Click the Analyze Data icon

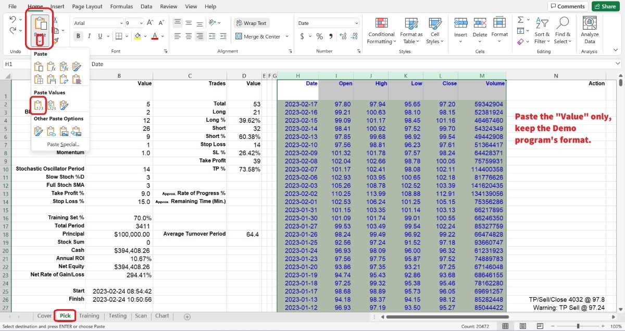click(x=589, y=23)
